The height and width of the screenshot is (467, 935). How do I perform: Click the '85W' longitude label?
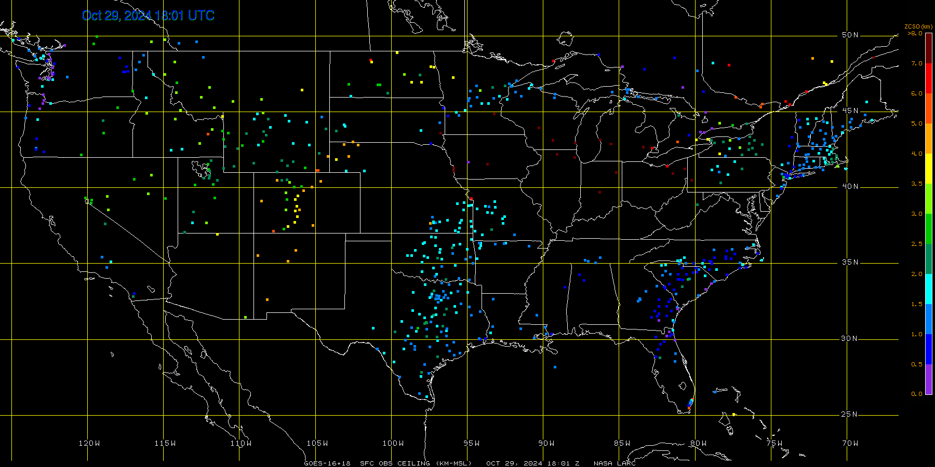coord(622,443)
